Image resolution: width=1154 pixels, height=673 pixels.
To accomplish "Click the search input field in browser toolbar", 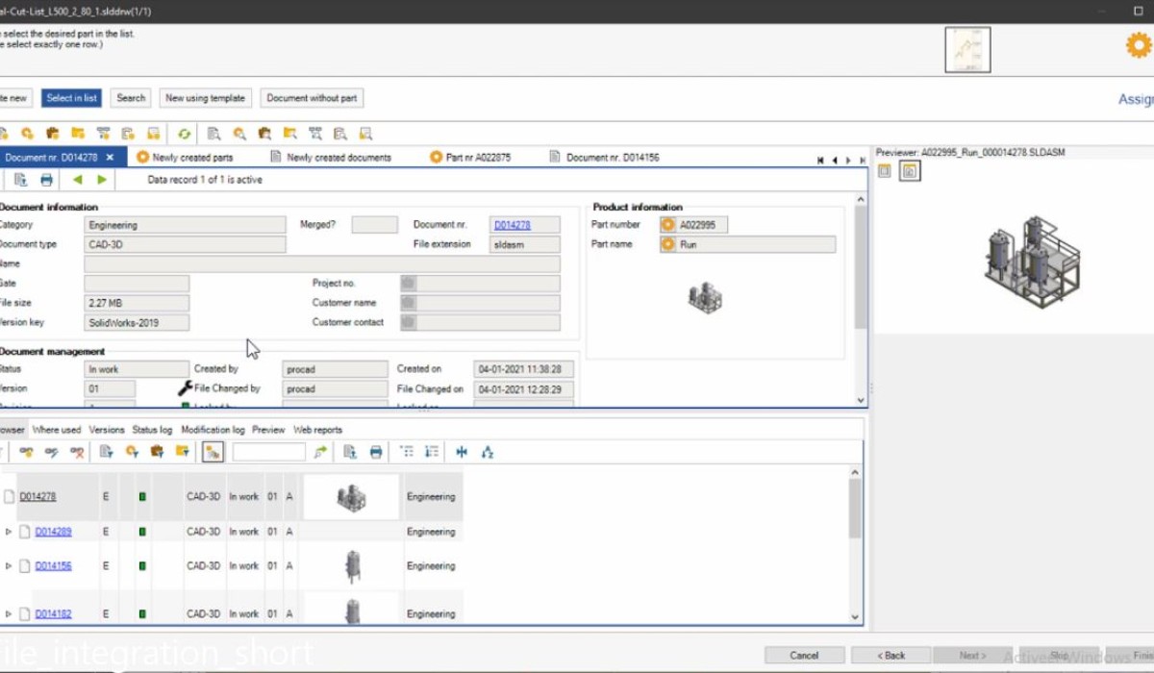I will [x=268, y=452].
